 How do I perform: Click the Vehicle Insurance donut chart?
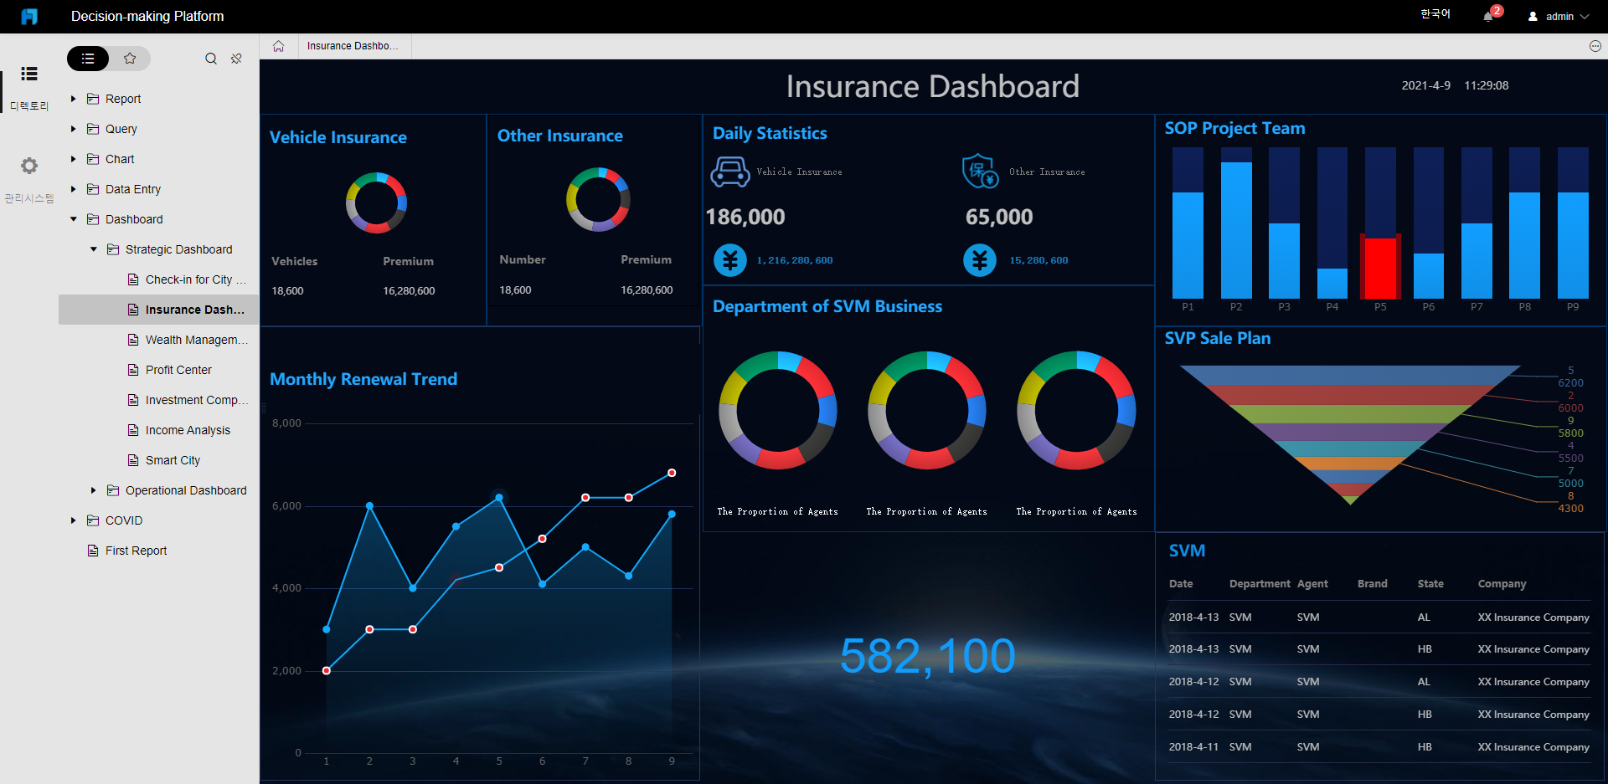(x=376, y=202)
